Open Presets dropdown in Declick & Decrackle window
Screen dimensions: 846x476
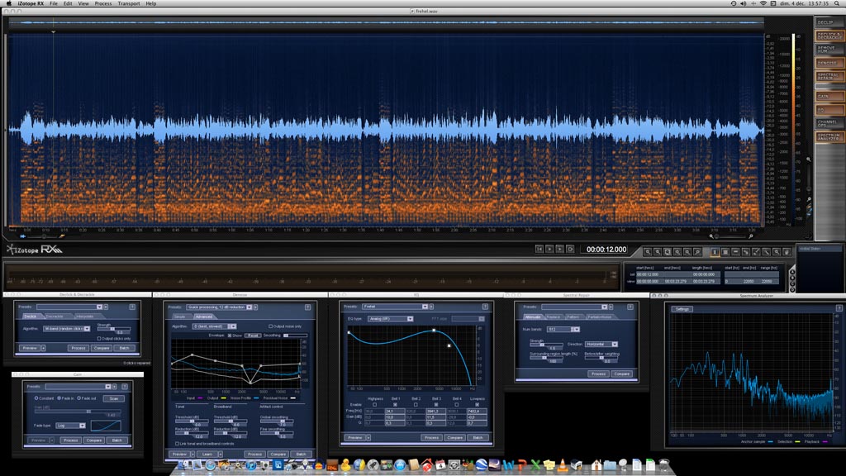[x=69, y=307]
